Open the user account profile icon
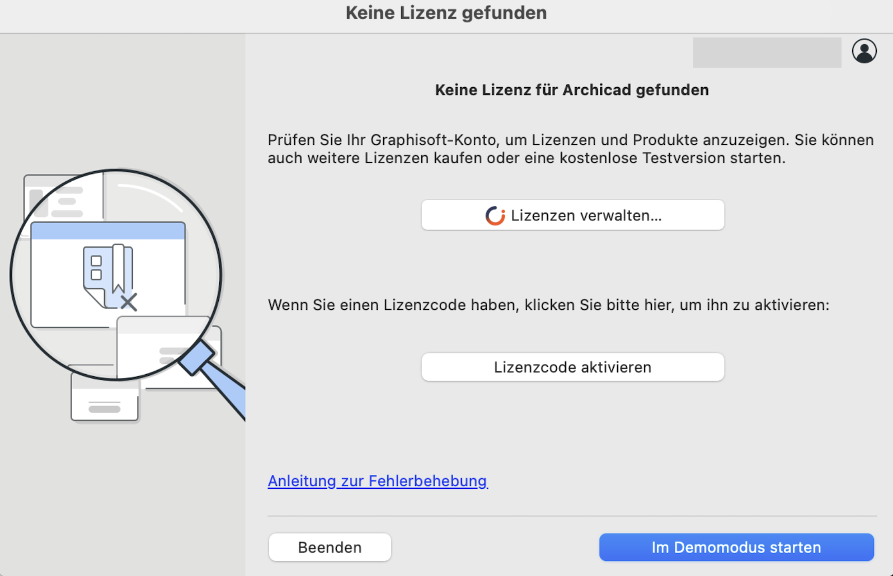This screenshot has height=576, width=893. click(864, 51)
